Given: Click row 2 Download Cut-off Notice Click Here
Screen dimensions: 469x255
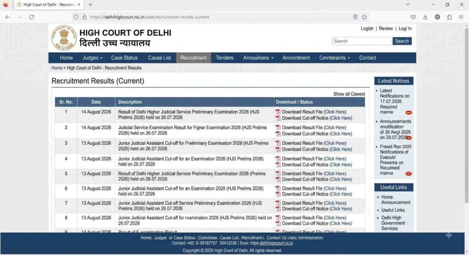Looking at the screenshot, I should (341, 134).
